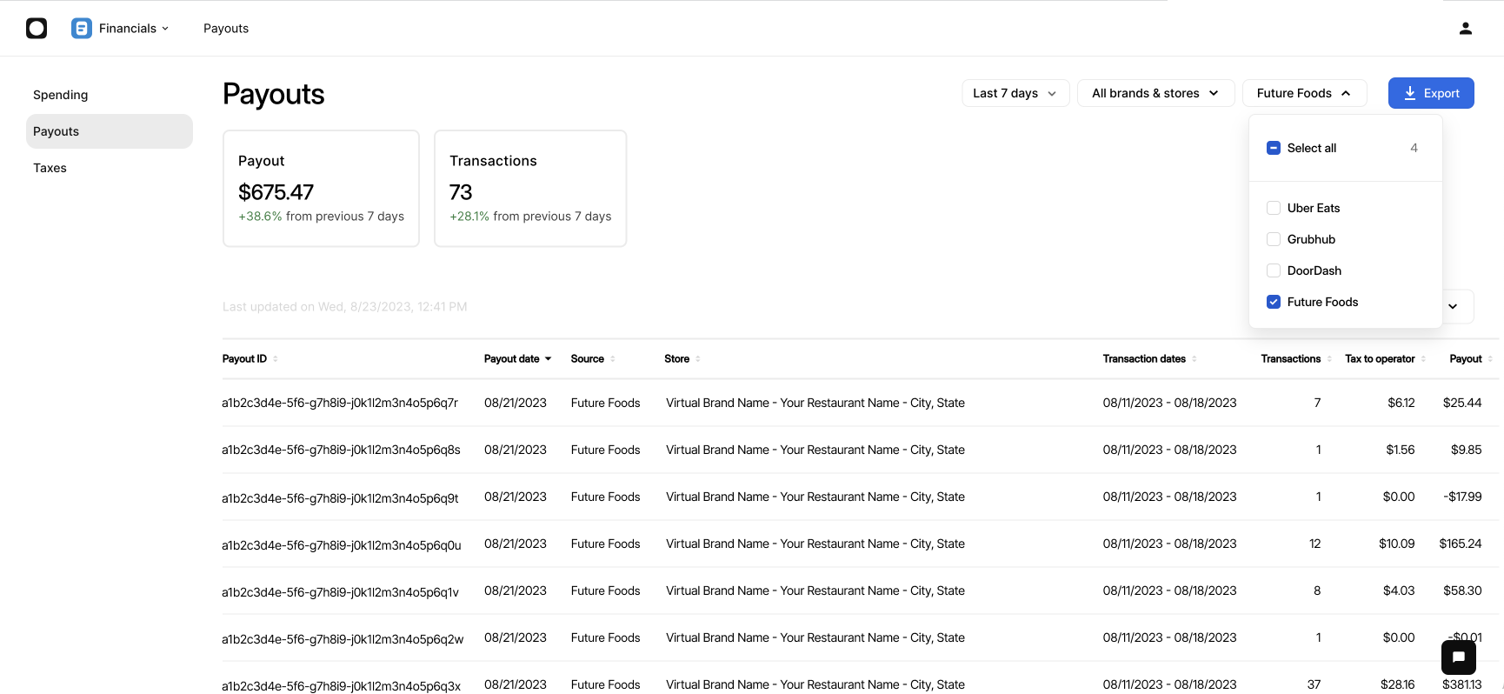Screen dimensions: 1504x694
Task: Open the chat support bubble icon
Action: (1459, 657)
